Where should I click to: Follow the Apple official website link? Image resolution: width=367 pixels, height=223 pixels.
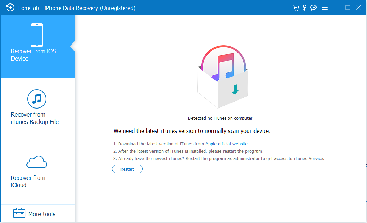(226, 144)
